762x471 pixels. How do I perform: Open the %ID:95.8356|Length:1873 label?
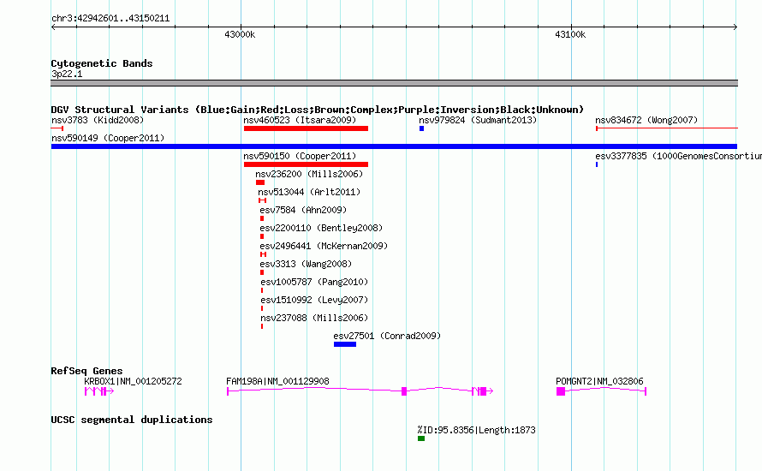(x=476, y=430)
